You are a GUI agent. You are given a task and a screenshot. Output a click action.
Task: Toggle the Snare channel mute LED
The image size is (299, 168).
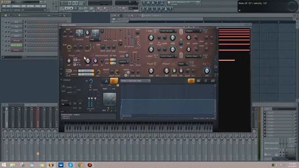coord(3,36)
